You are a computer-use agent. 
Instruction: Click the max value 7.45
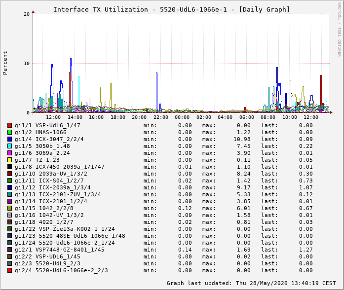point(243,146)
